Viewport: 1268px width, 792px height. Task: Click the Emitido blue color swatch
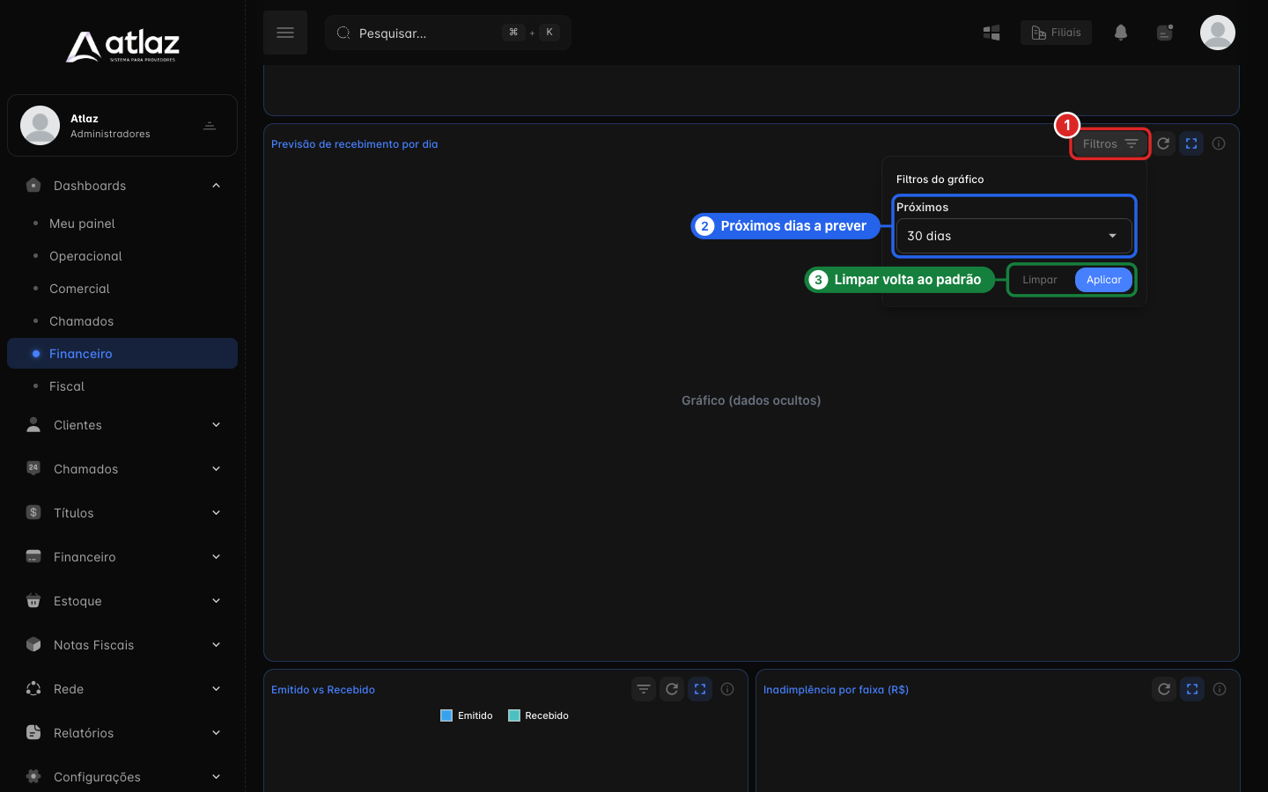pos(446,715)
